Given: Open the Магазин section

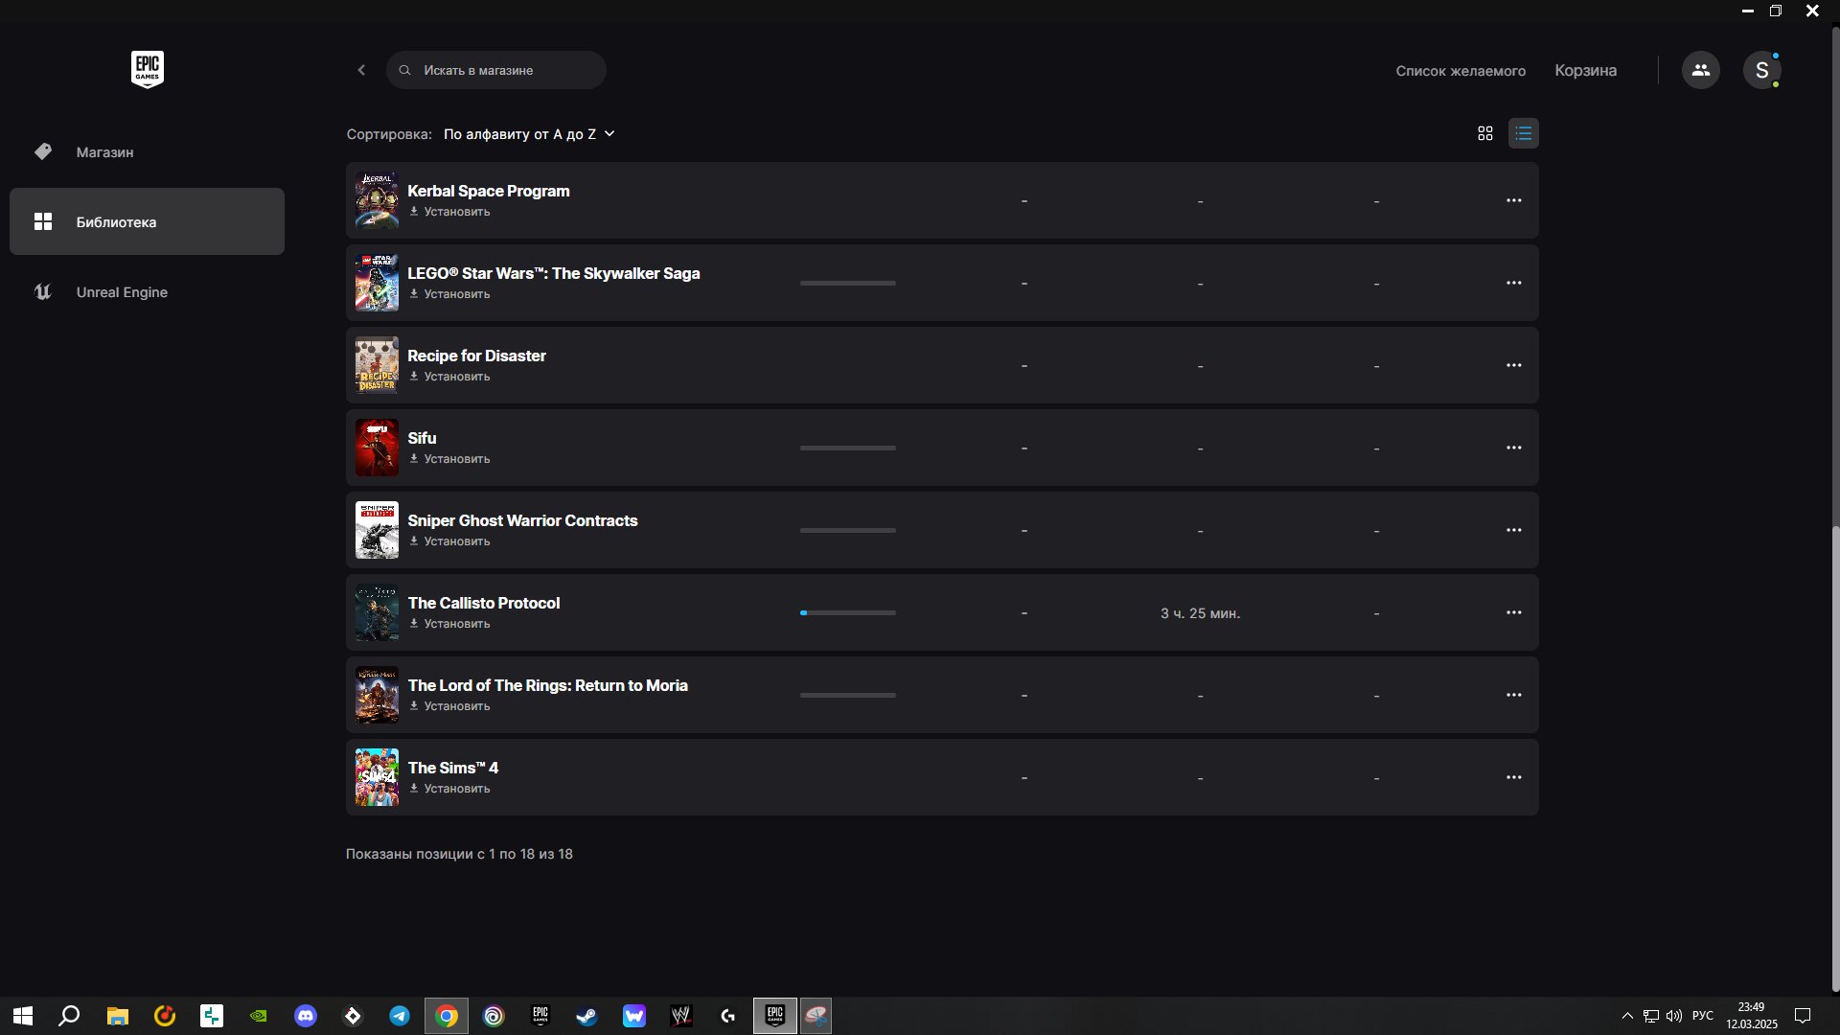Looking at the screenshot, I should pos(147,152).
